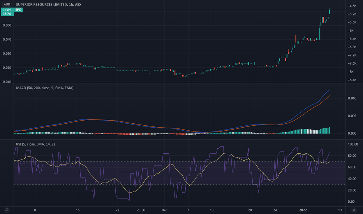
Task: Click the 100.00 RSI scale label
Action: click(353, 144)
